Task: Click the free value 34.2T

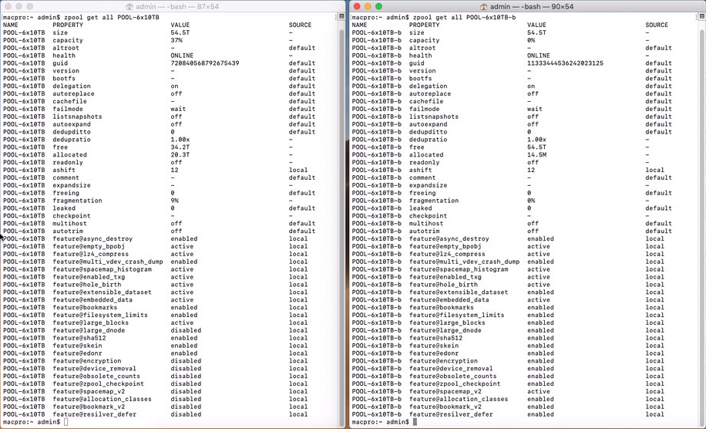Action: pos(180,147)
